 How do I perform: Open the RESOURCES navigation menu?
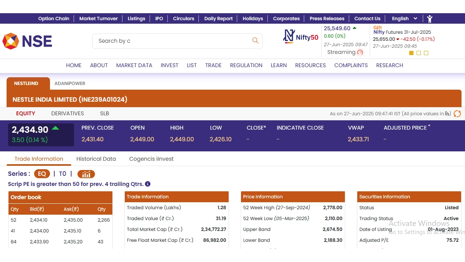coord(310,65)
